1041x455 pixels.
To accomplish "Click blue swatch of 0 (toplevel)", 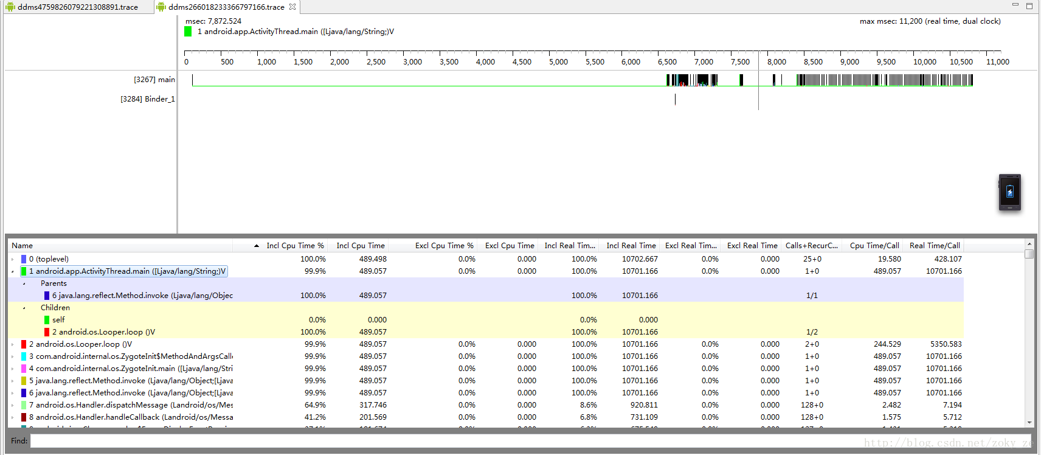I will 24,259.
